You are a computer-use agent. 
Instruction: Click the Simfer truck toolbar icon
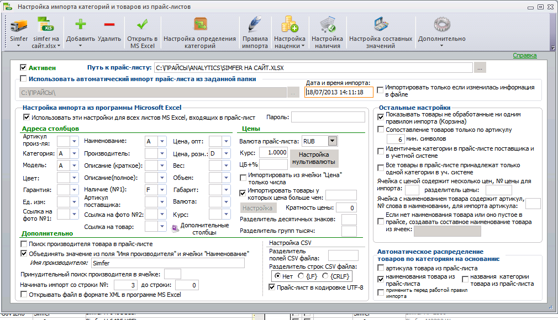point(19,25)
